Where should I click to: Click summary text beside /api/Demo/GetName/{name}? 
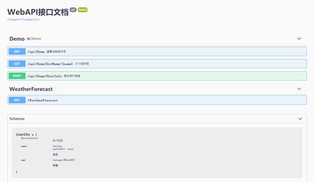pos(82,64)
